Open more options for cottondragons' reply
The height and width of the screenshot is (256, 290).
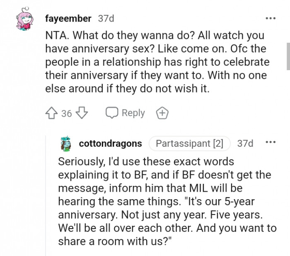270,143
